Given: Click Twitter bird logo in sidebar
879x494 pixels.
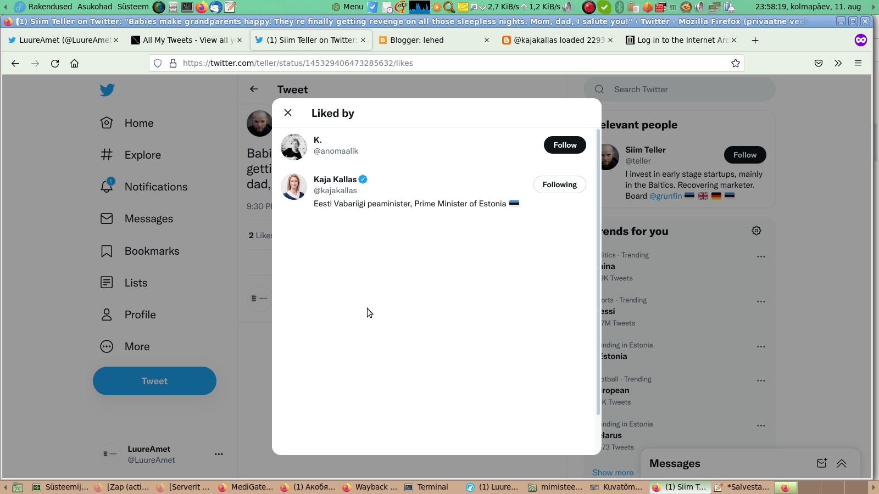Looking at the screenshot, I should [107, 90].
